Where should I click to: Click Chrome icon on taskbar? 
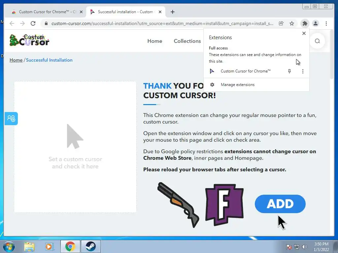[70, 246]
